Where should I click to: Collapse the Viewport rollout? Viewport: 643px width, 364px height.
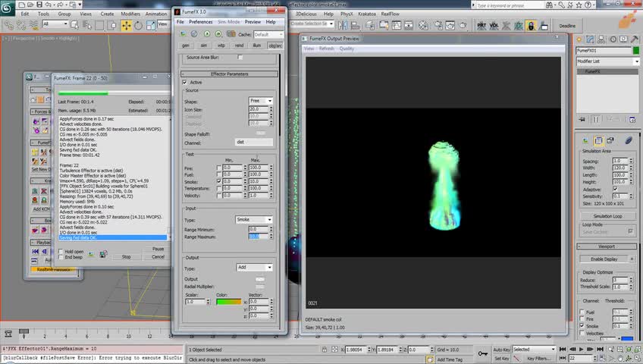point(607,246)
